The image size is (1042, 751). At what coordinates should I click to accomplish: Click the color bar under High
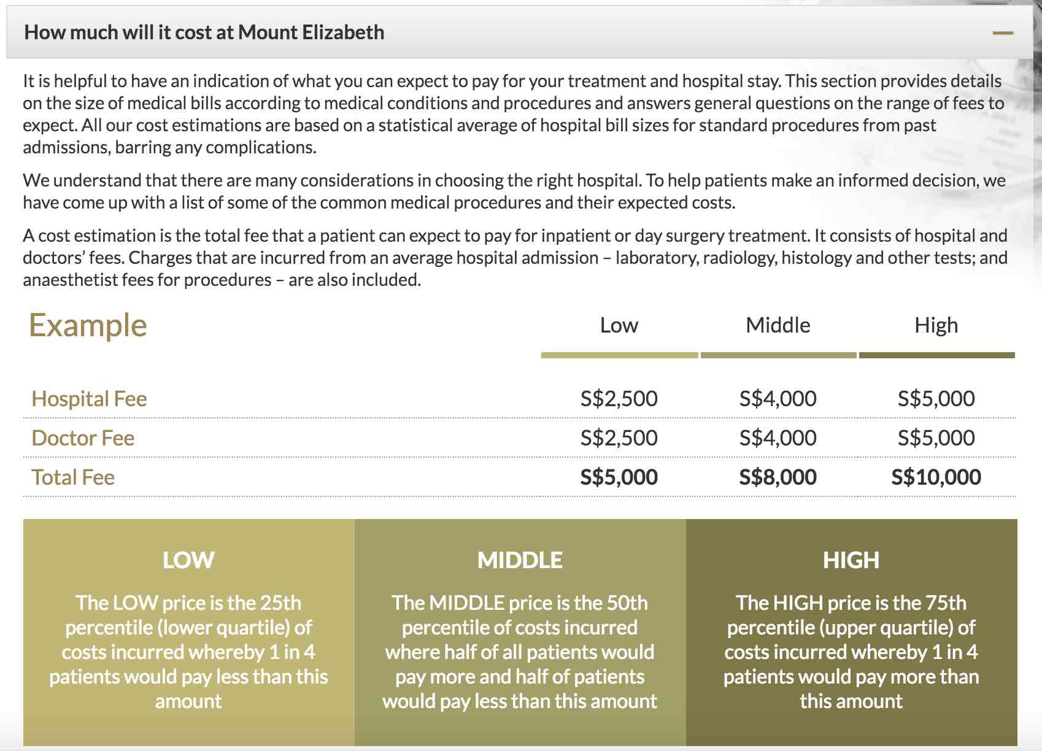click(936, 355)
